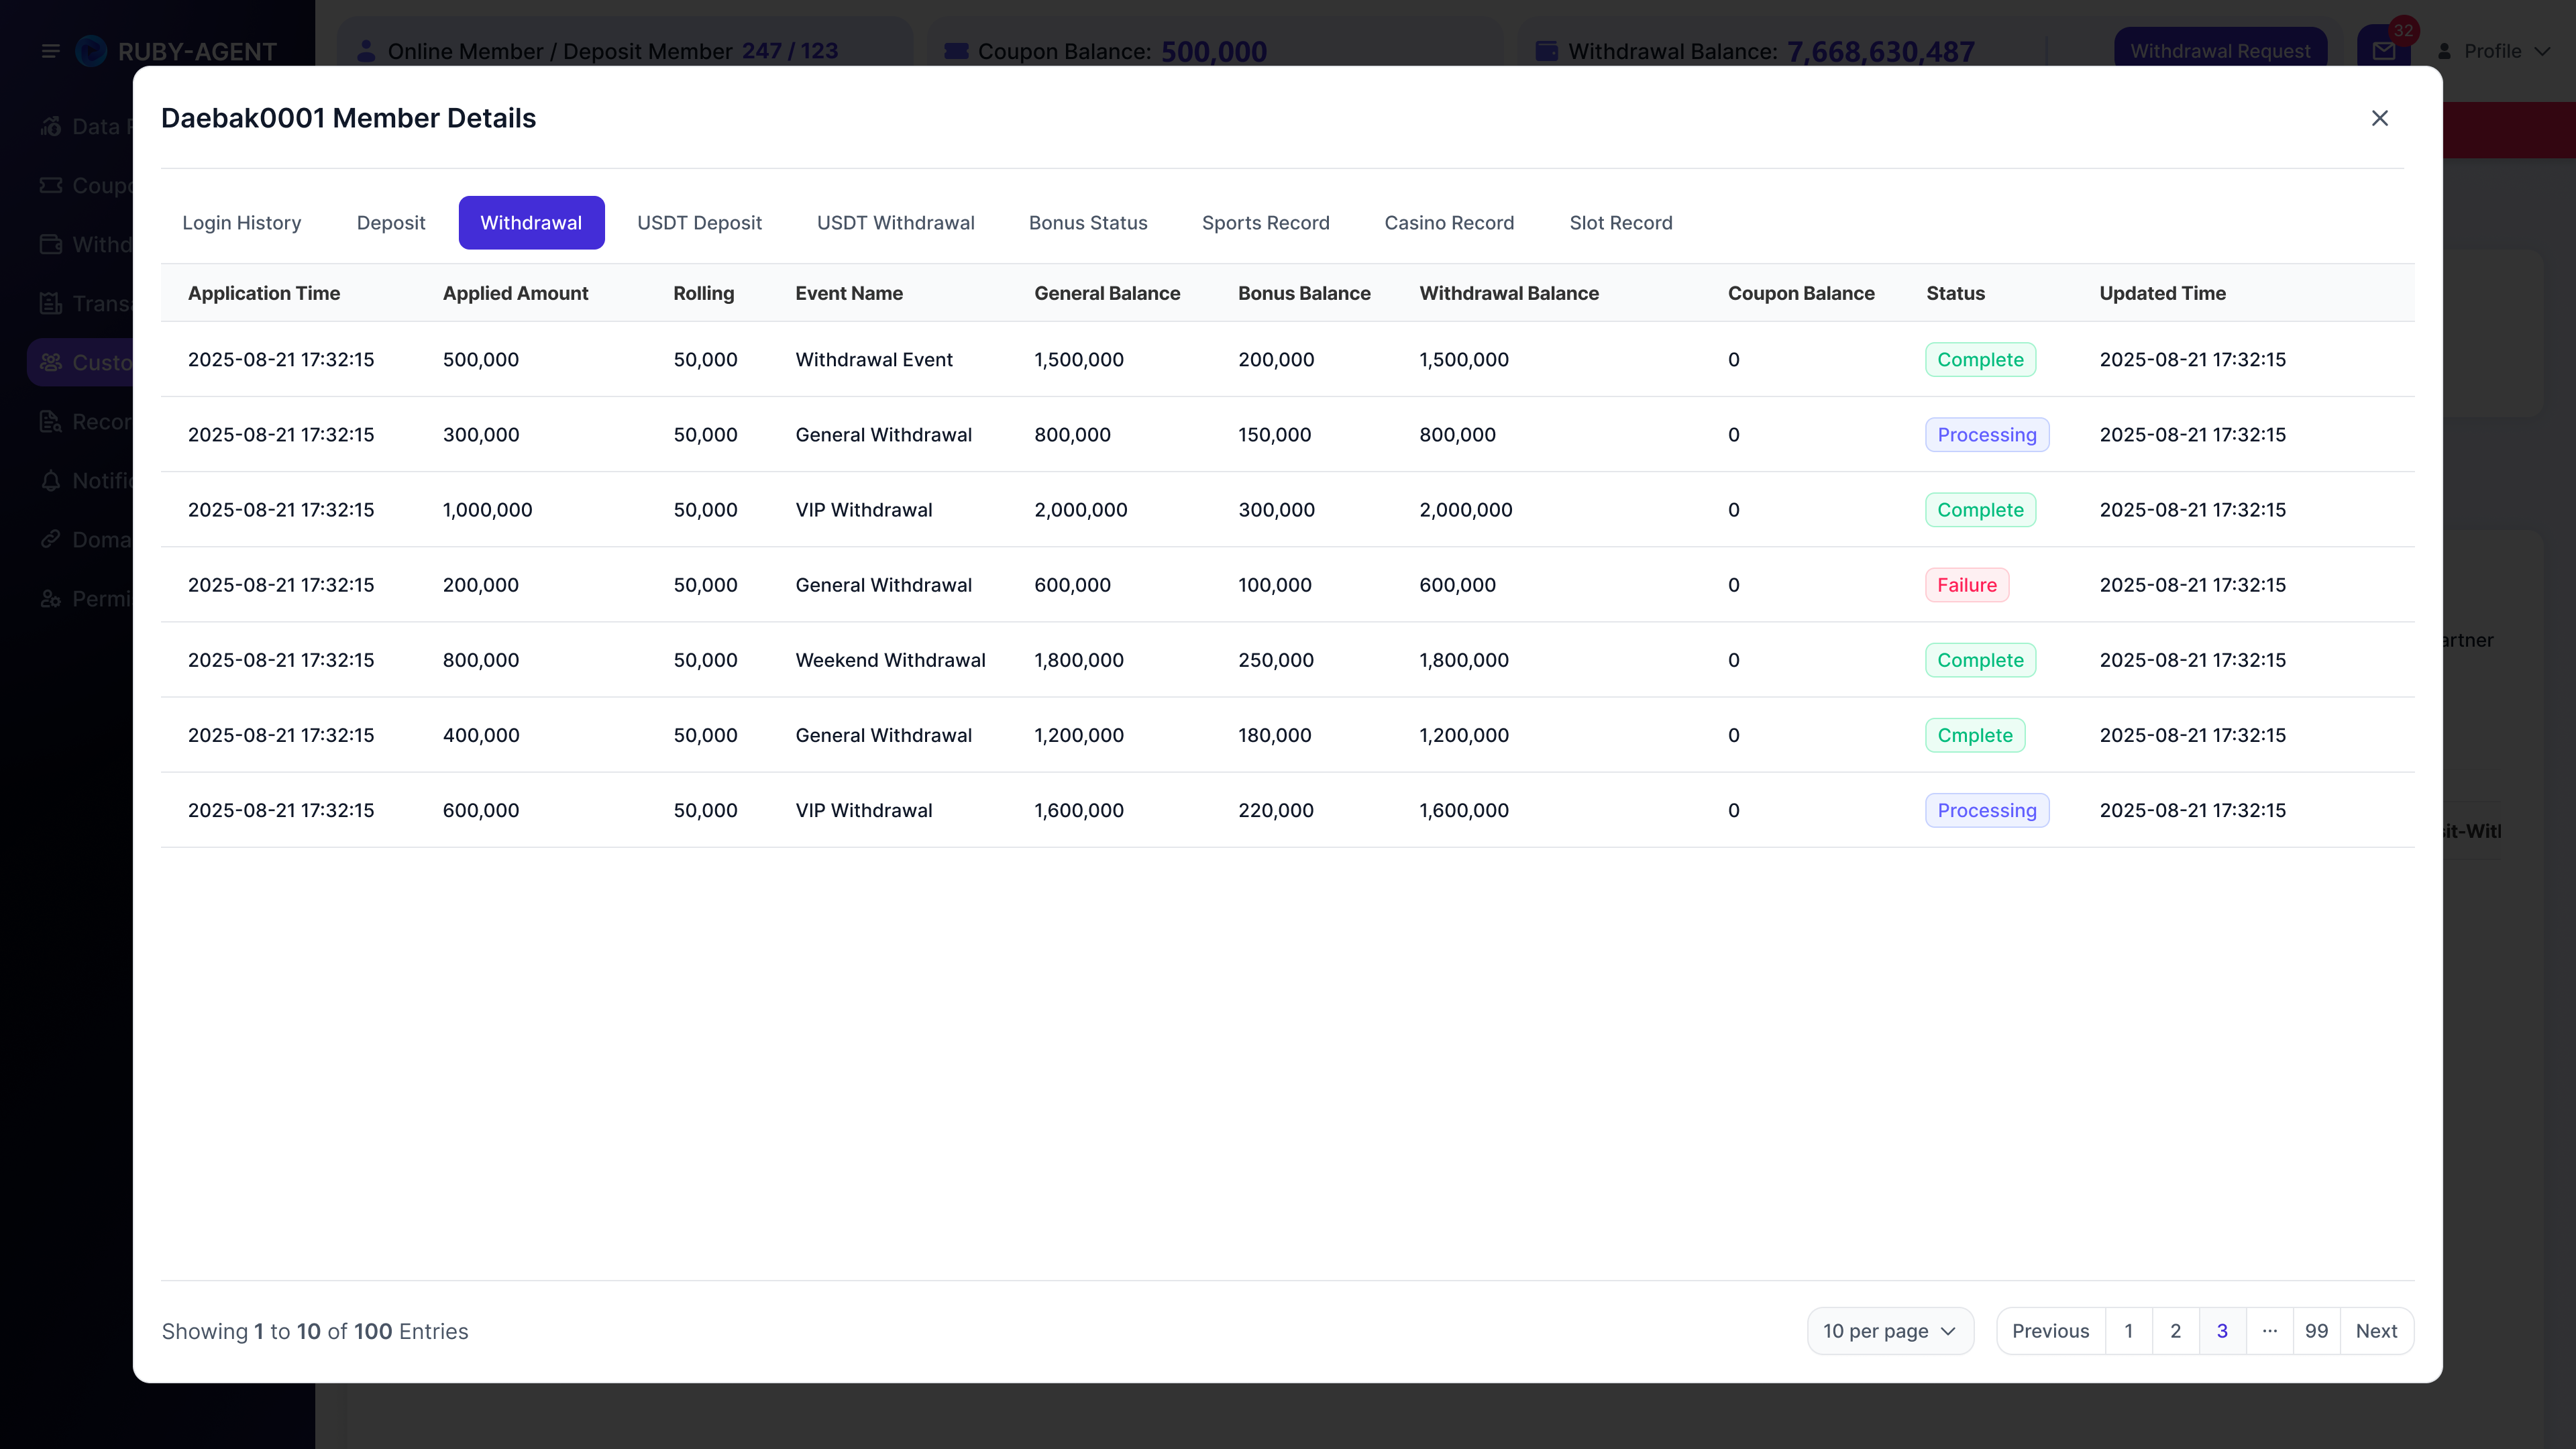
Task: Close the Member Details dialog
Action: click(2379, 118)
